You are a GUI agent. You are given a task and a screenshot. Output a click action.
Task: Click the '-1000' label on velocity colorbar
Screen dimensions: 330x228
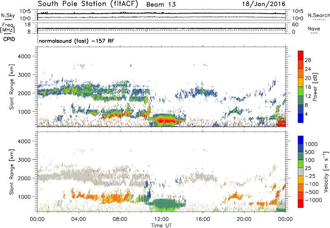point(313,200)
